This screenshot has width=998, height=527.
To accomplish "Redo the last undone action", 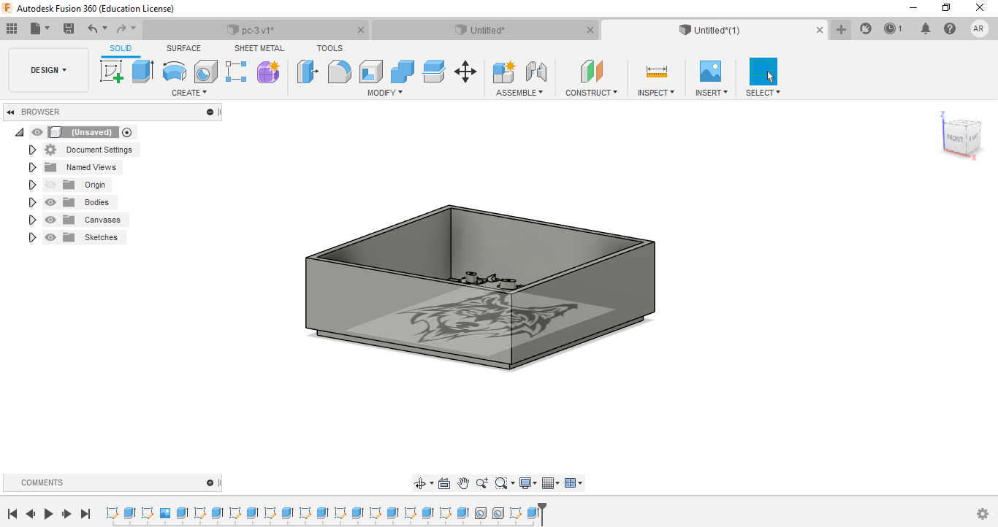I will (x=121, y=28).
